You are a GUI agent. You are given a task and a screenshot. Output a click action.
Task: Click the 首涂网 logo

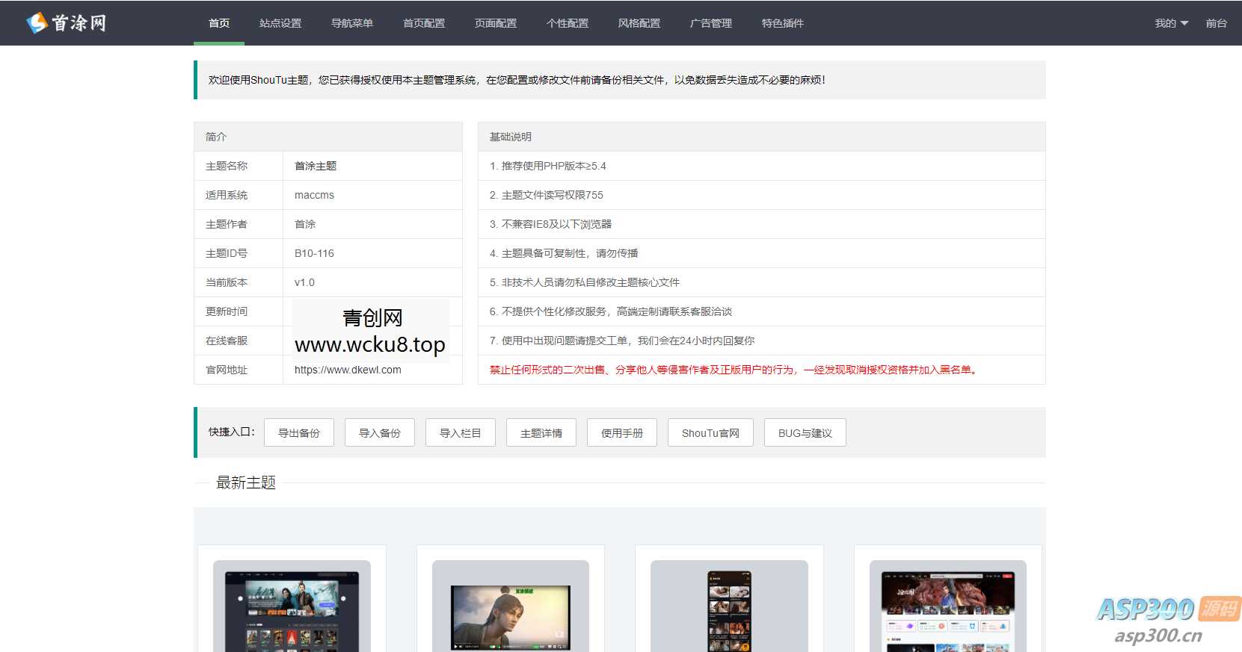point(67,23)
